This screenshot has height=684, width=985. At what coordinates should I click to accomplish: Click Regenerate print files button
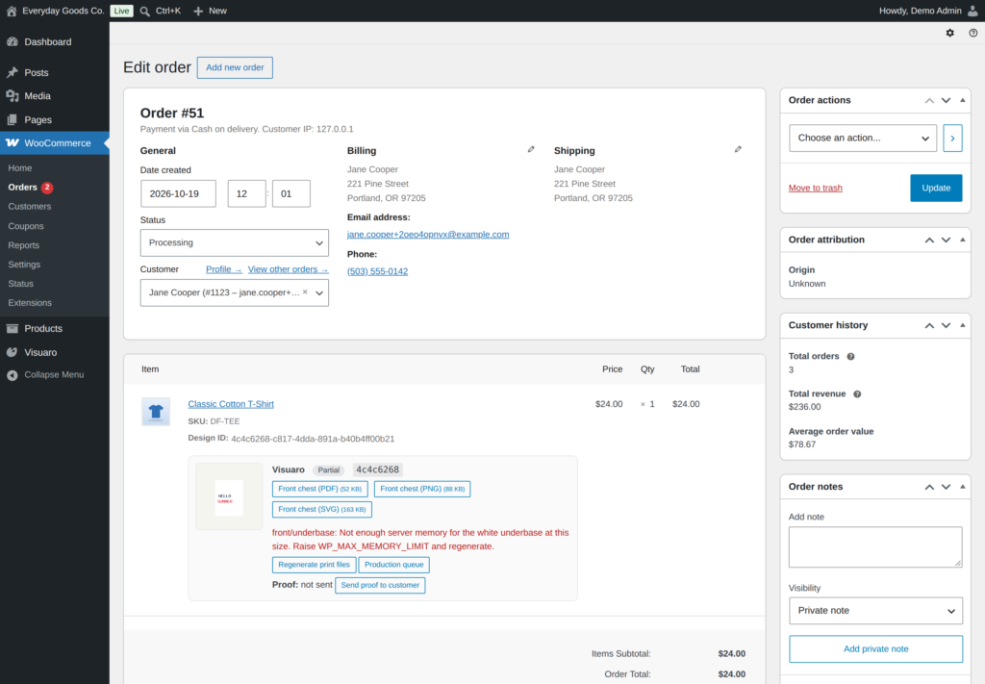point(315,565)
